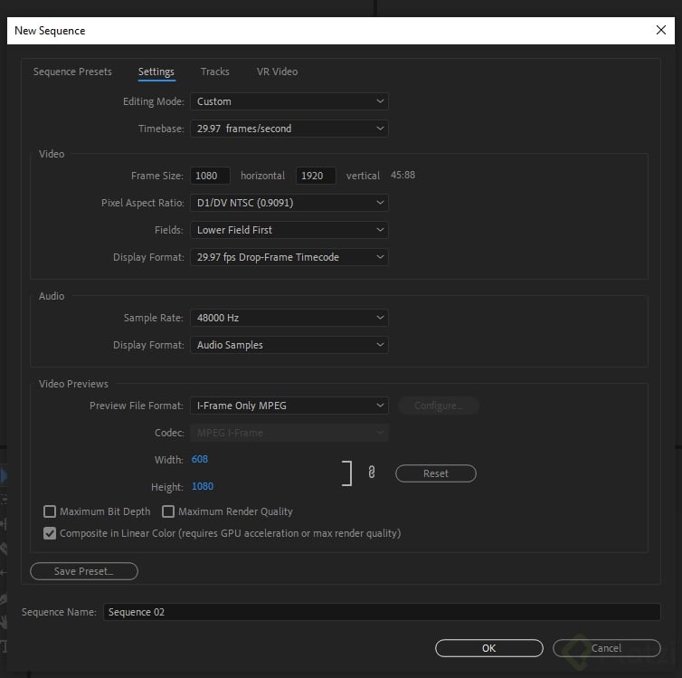682x678 pixels.
Task: Open the Fields dropdown
Action: click(x=289, y=230)
